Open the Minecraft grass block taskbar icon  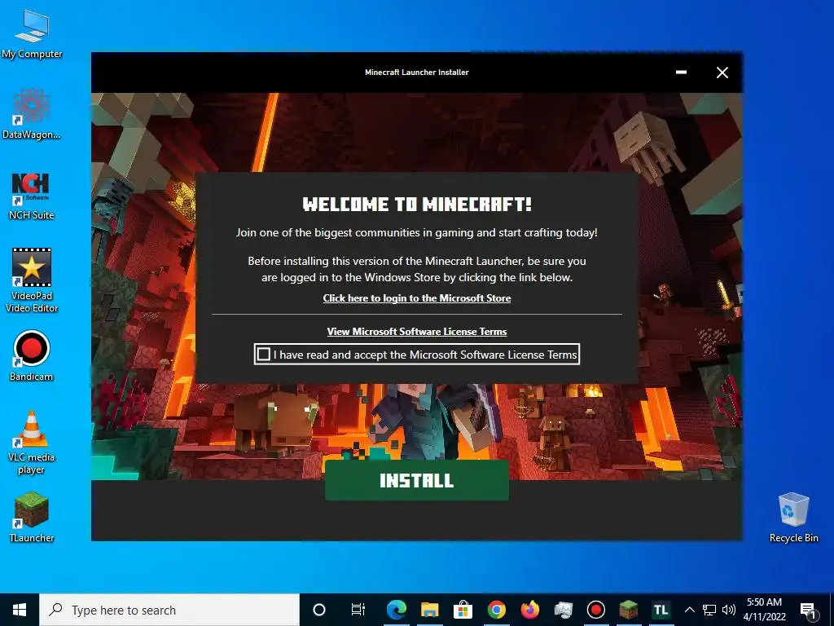click(x=629, y=610)
